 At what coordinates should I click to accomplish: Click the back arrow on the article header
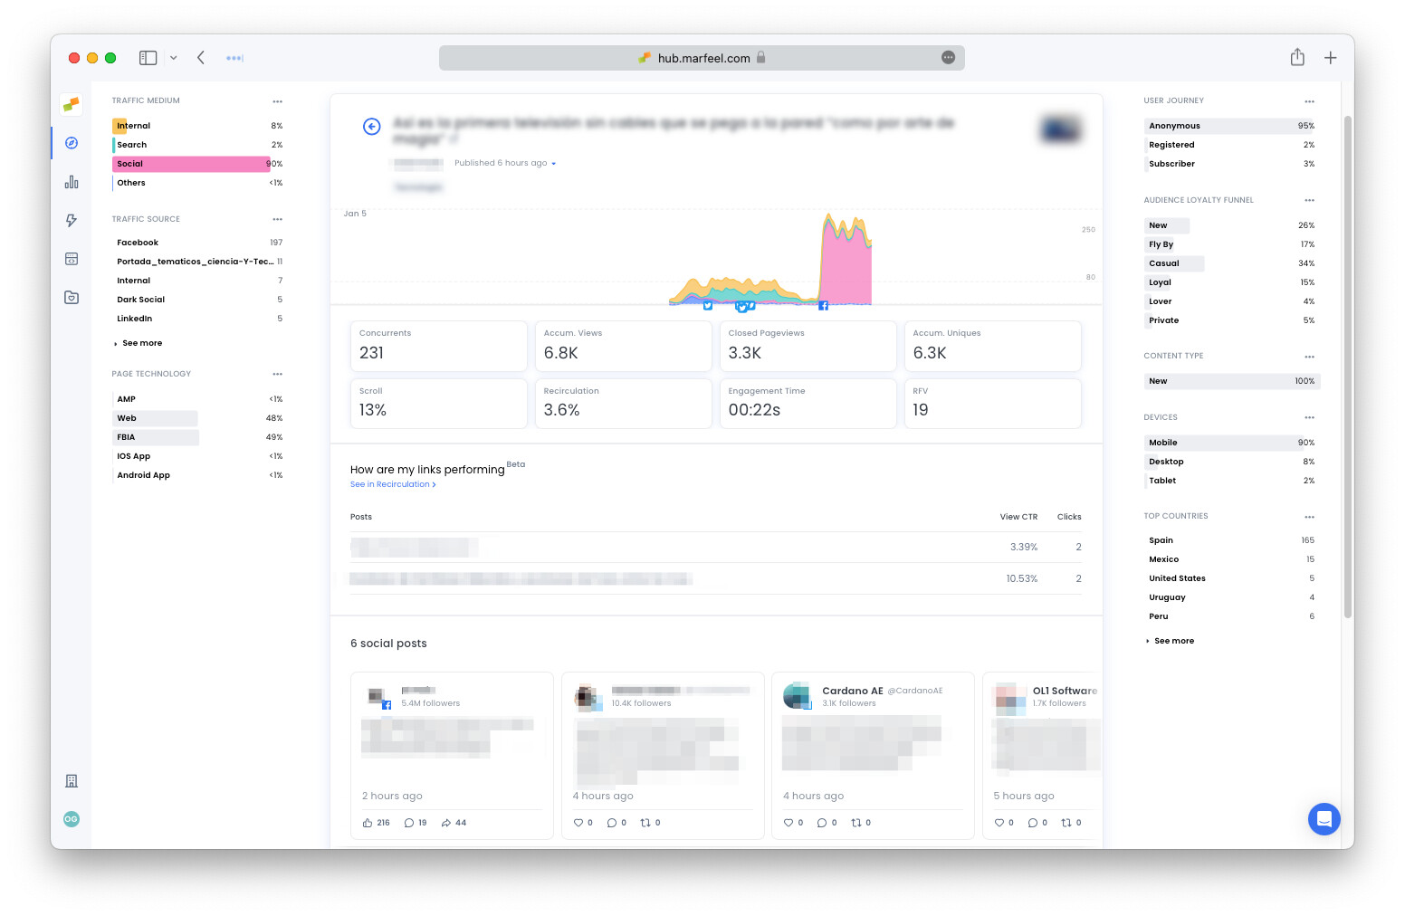[x=371, y=127]
